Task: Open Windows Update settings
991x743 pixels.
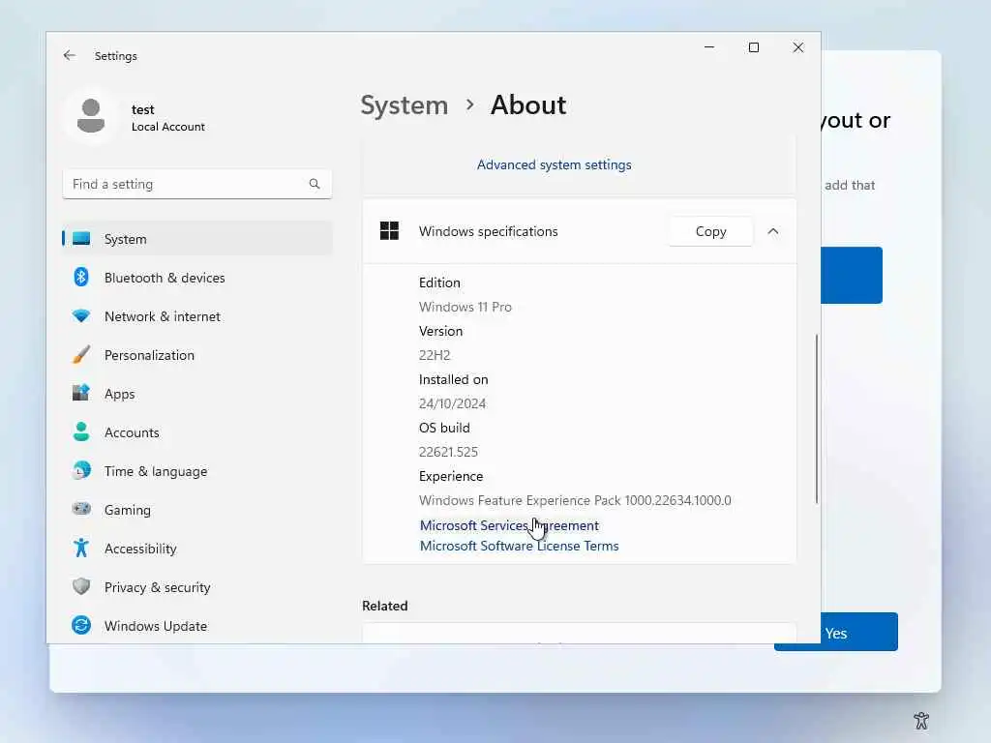Action: click(x=197, y=626)
